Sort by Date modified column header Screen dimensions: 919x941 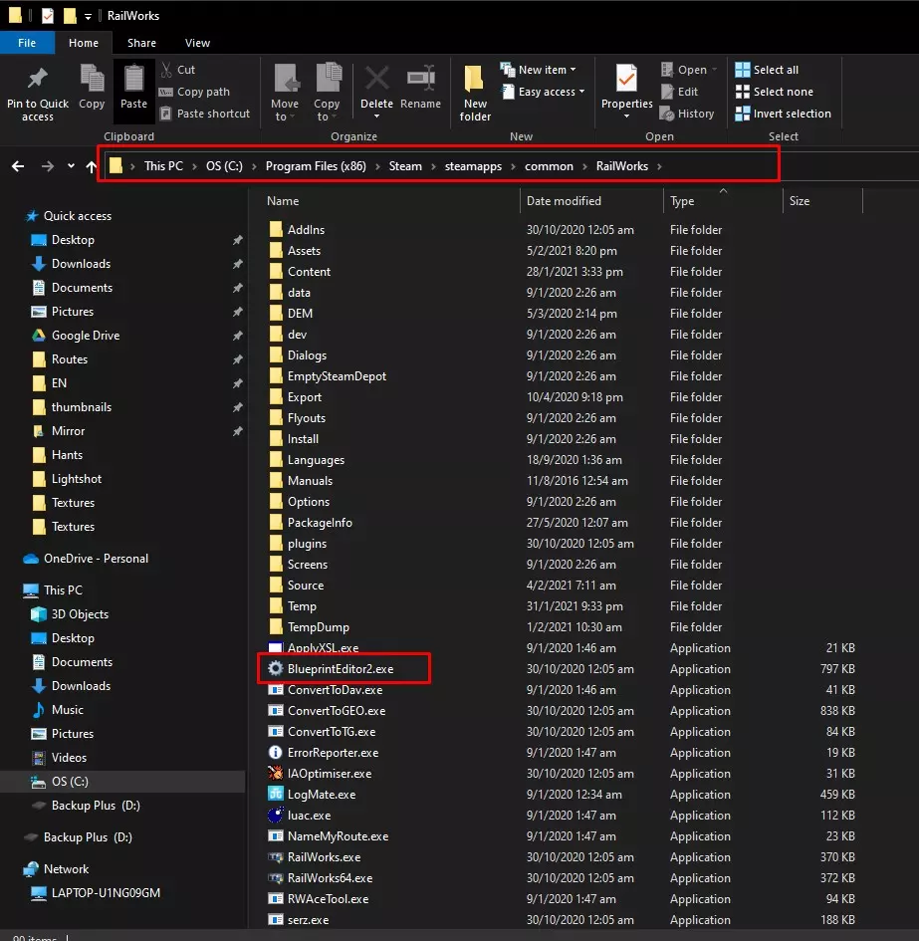tap(564, 201)
